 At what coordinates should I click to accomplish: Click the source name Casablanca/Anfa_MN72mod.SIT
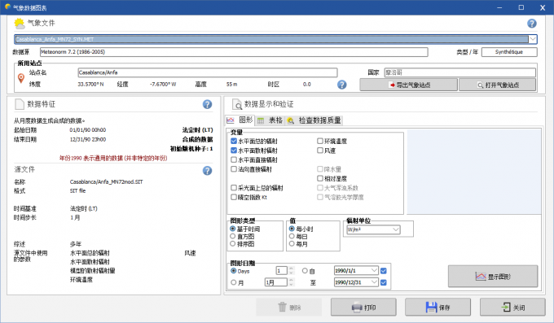coord(107,181)
